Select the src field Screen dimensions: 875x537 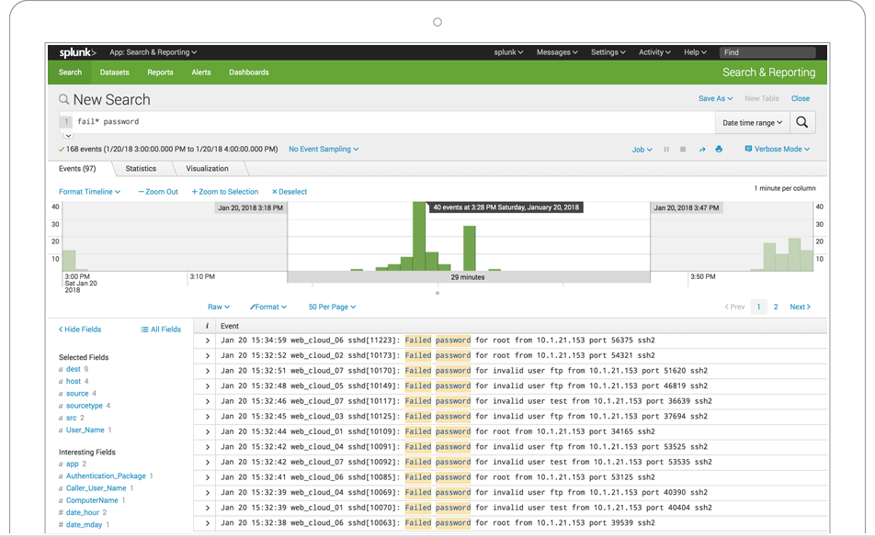(x=72, y=418)
